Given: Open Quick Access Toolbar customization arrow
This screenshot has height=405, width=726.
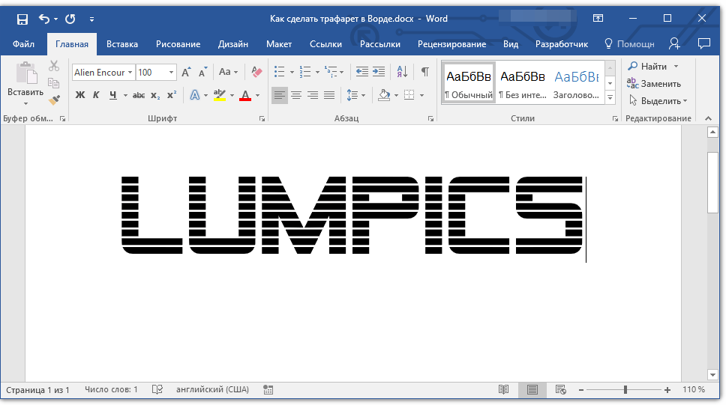Looking at the screenshot, I should (x=91, y=19).
